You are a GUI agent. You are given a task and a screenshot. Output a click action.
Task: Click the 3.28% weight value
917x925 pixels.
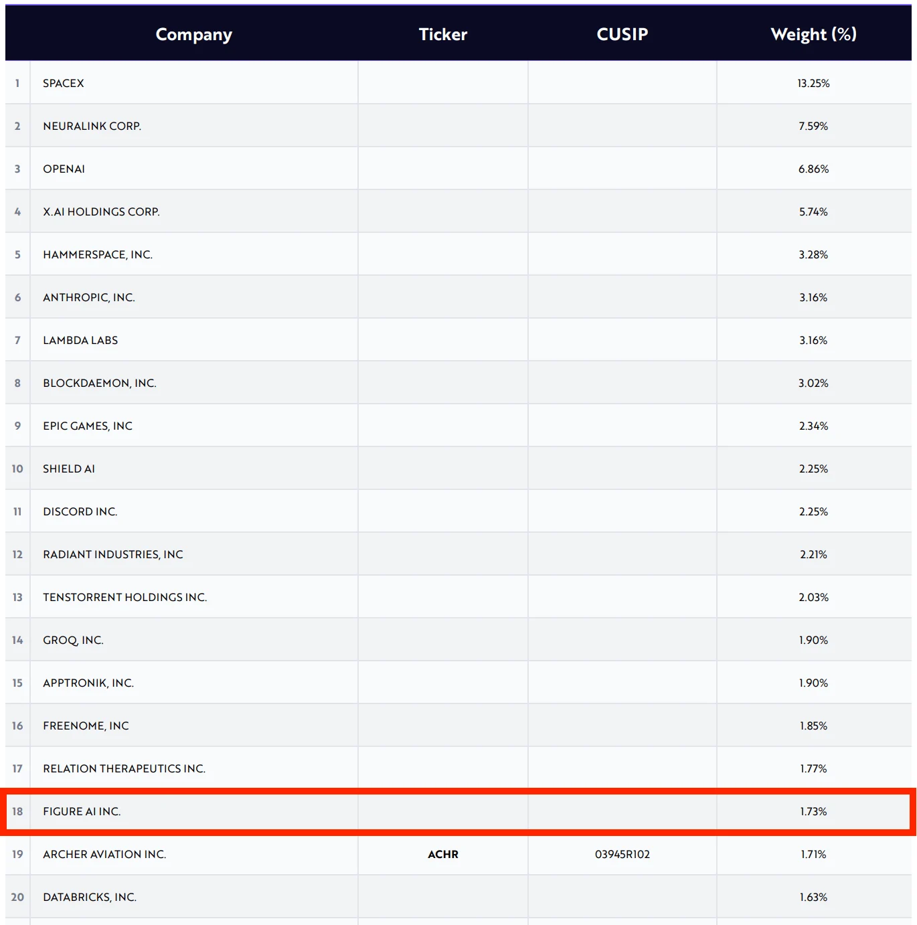[813, 254]
